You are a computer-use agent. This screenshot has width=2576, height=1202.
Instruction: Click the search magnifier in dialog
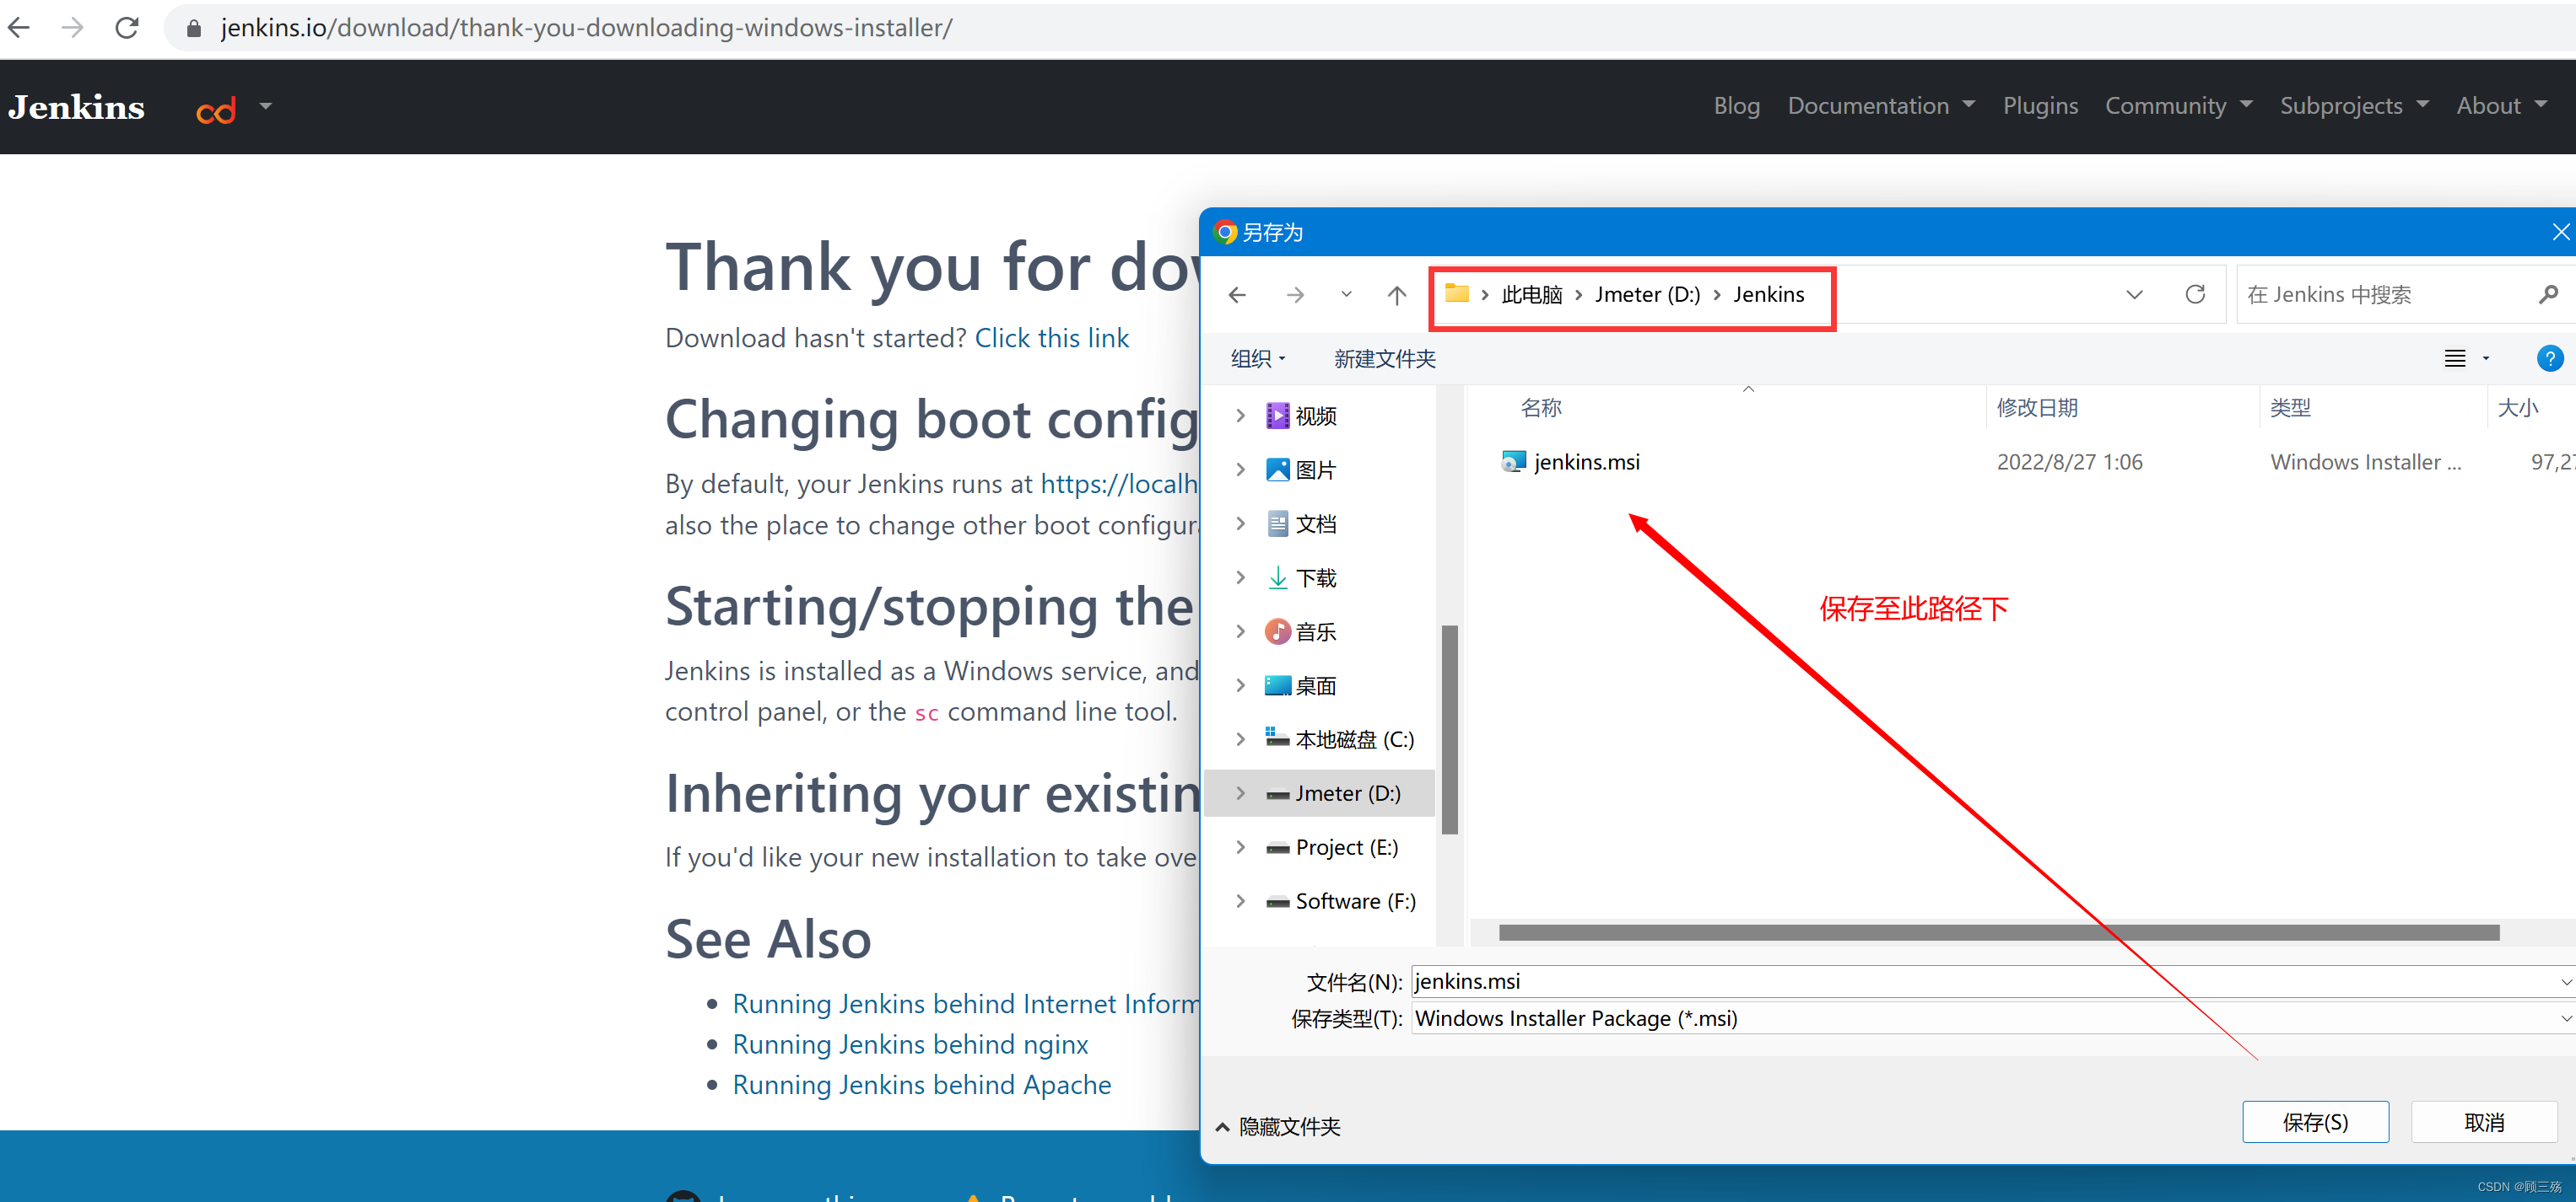click(2547, 295)
